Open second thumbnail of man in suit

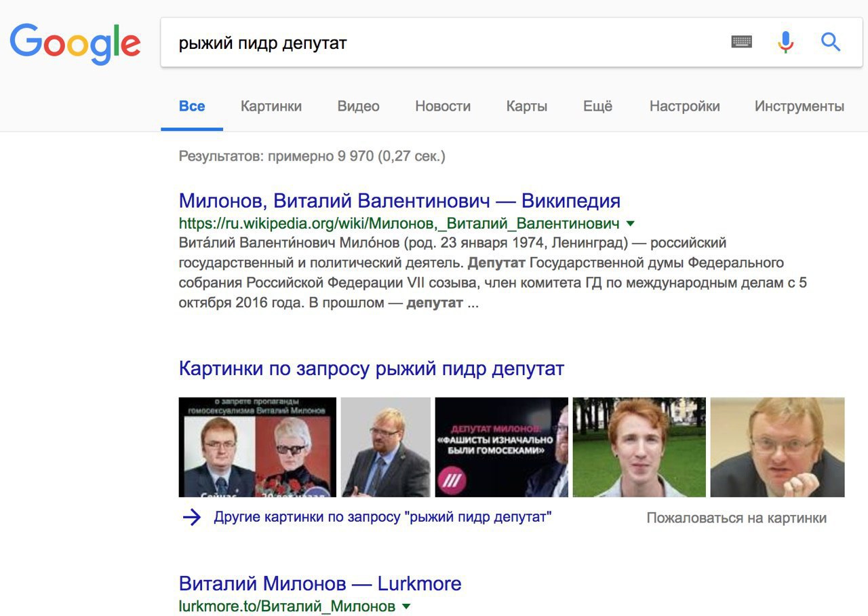(386, 447)
